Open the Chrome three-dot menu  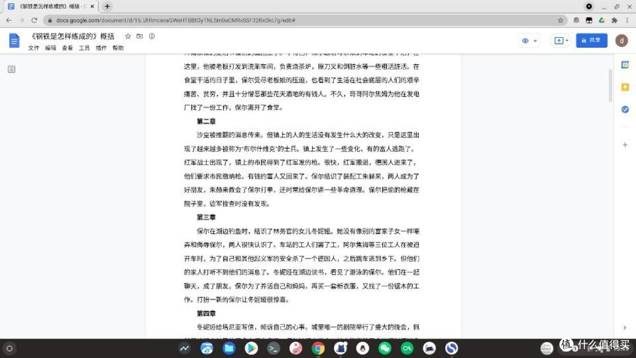628,20
